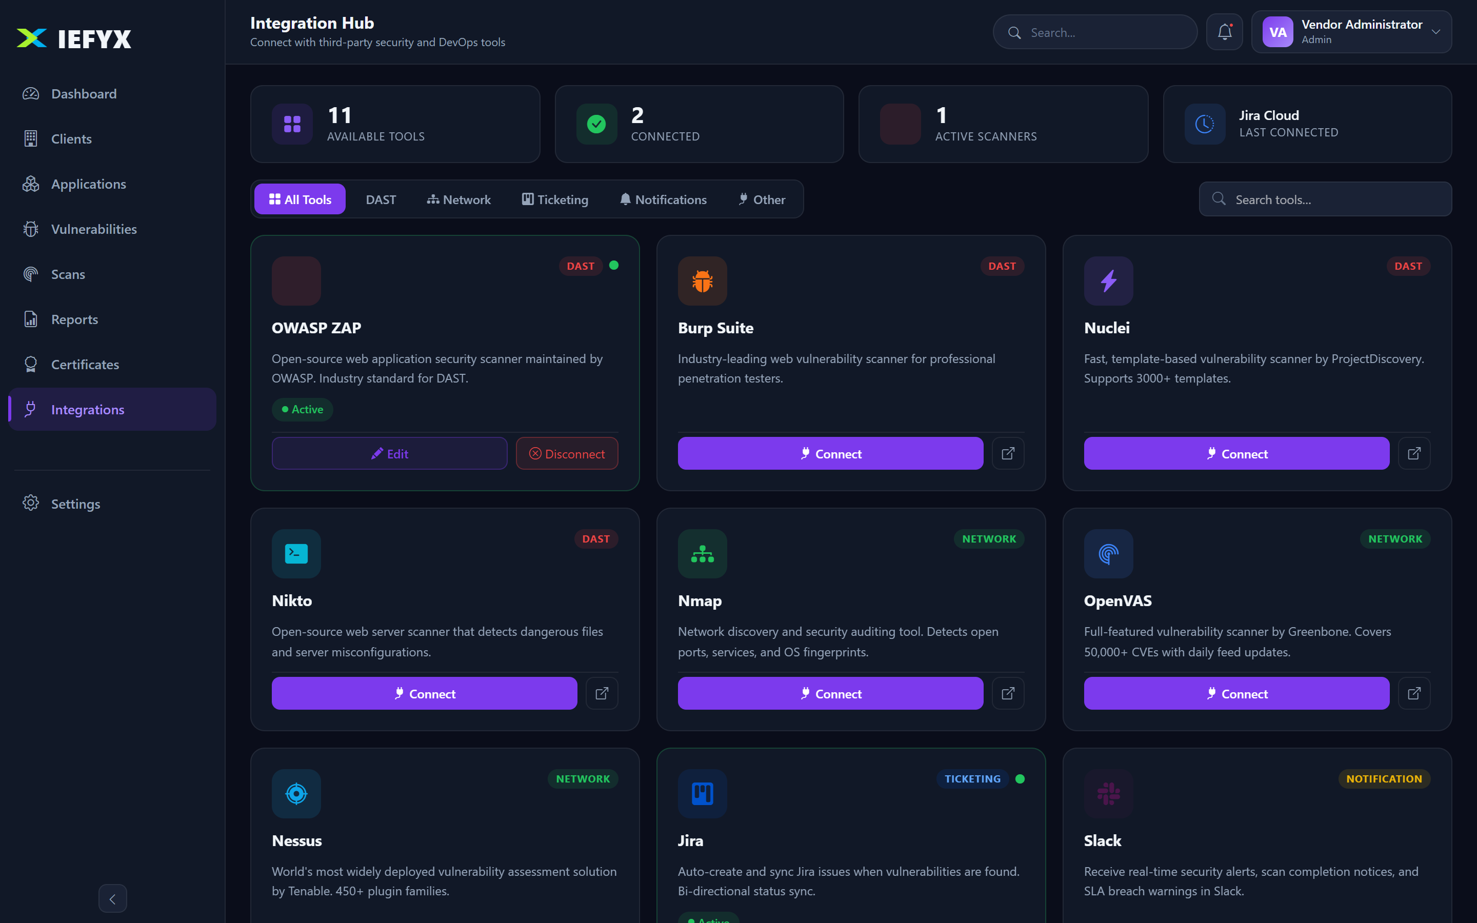The image size is (1477, 923).
Task: Click the Last Connected clock icon
Action: pos(1205,124)
